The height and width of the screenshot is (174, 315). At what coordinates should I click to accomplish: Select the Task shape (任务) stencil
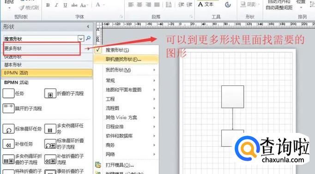coord(13,93)
